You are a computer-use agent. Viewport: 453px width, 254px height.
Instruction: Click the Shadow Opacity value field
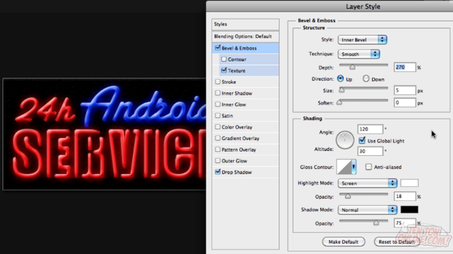tap(405, 223)
